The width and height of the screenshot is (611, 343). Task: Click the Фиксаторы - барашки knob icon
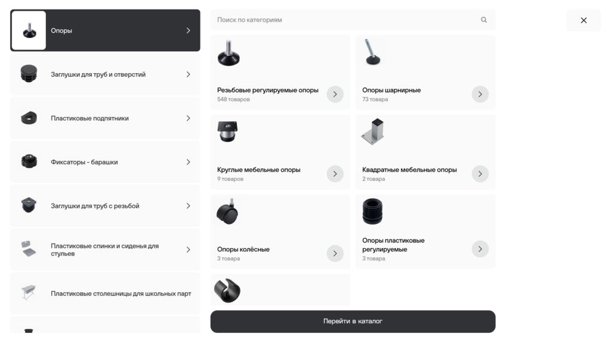29,161
